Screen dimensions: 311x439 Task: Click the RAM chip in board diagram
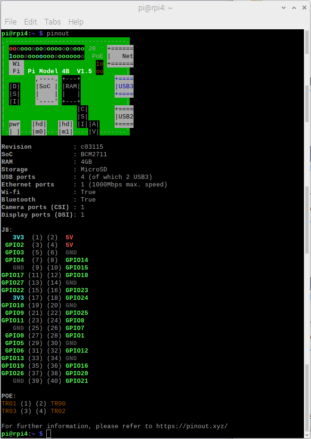[x=71, y=90]
